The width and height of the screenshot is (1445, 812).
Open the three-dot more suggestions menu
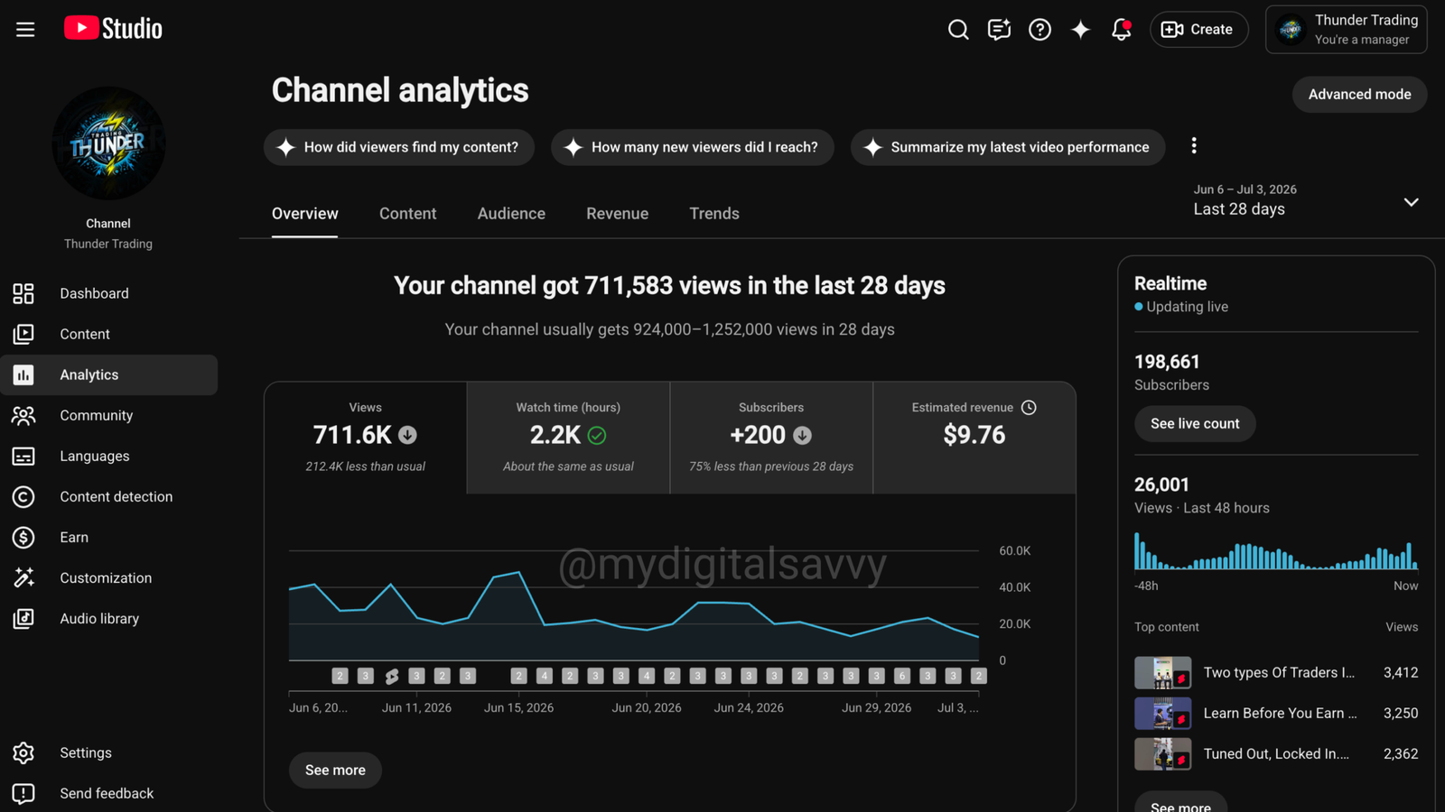click(x=1194, y=146)
